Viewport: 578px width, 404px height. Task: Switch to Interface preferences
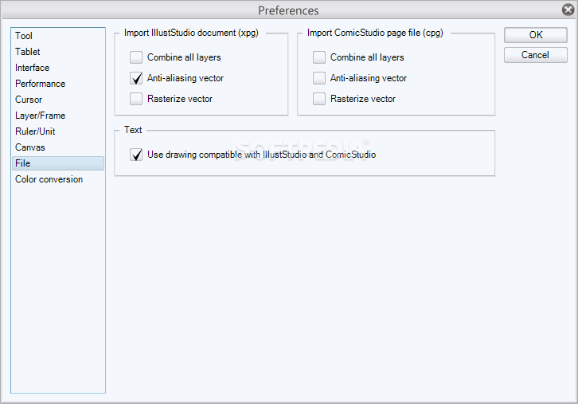(32, 68)
